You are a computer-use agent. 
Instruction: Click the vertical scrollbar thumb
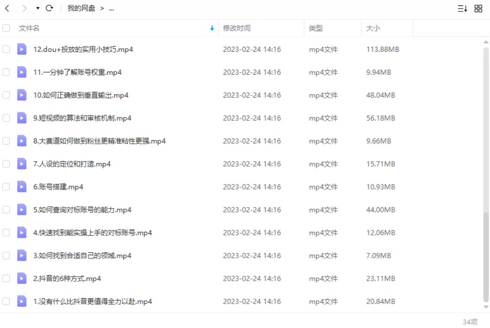pos(486,257)
